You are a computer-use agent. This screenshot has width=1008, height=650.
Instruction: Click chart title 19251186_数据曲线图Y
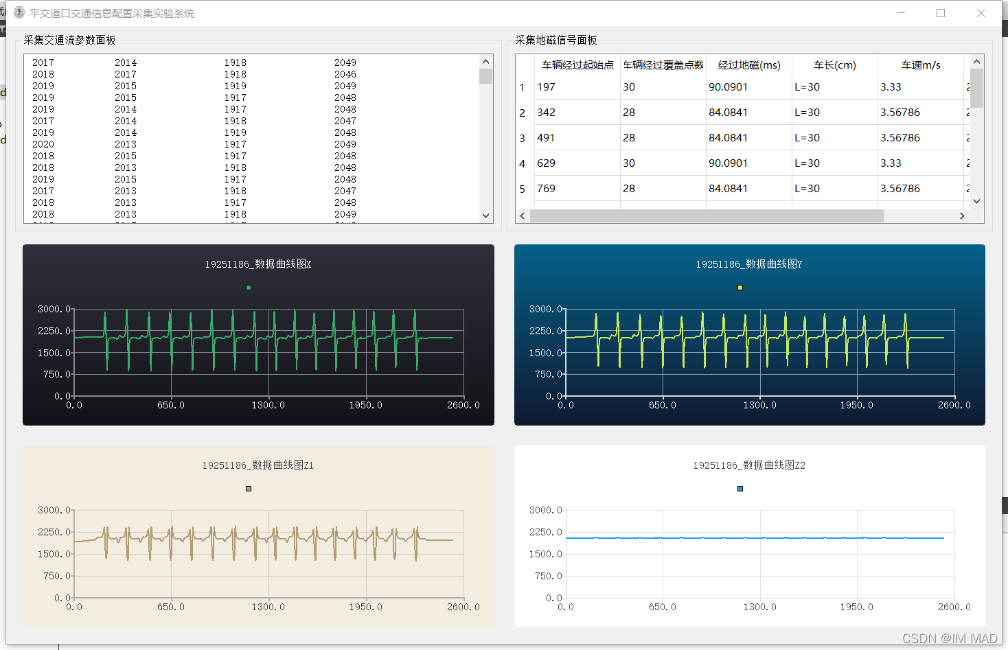[749, 264]
